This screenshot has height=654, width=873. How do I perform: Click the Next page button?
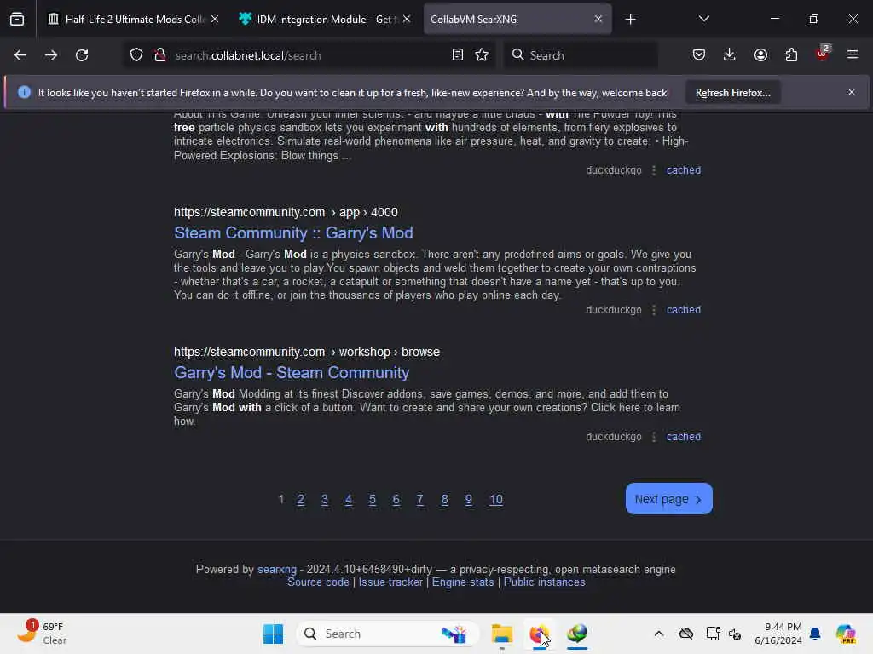coord(668,499)
